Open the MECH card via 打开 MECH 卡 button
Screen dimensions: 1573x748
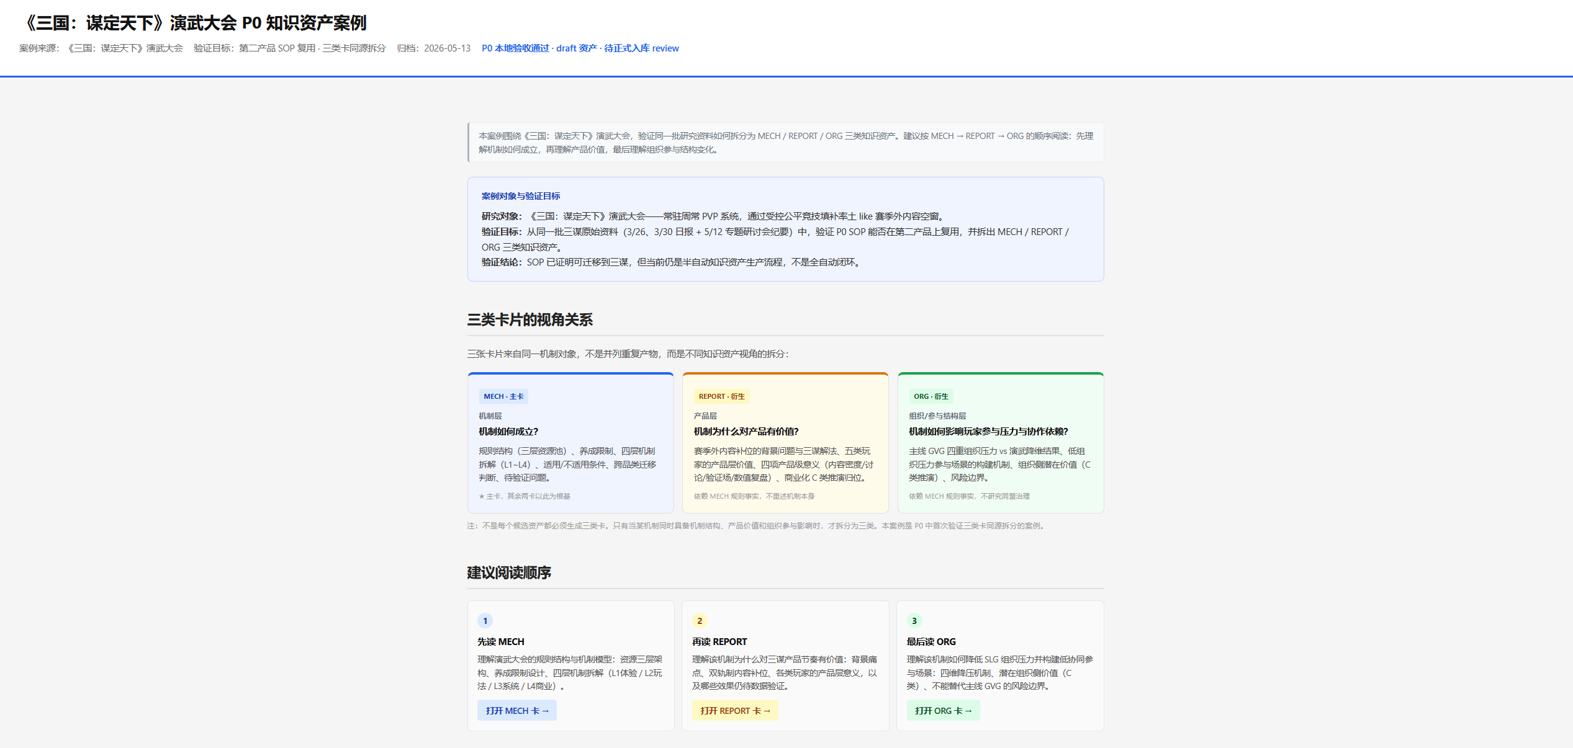[x=517, y=711]
